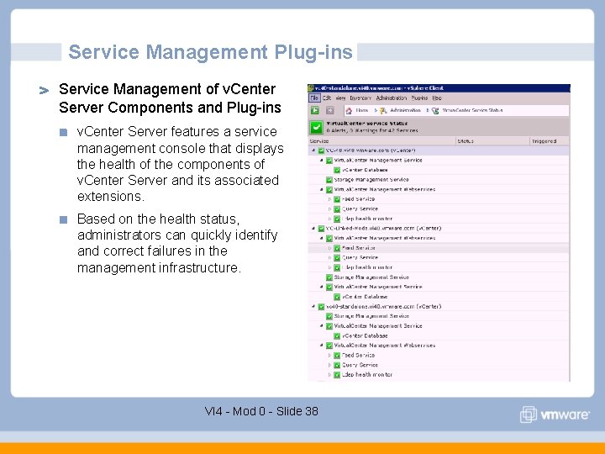
Task: Select VC-Linked-Mode.vi40.vmware.com row text
Action: [x=383, y=229]
